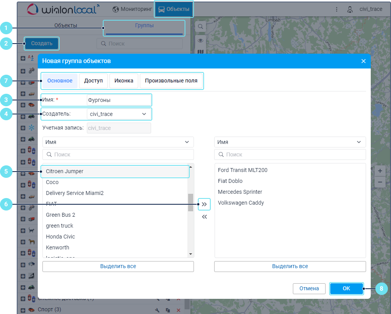Zoom out the map with minus button

click(380, 182)
